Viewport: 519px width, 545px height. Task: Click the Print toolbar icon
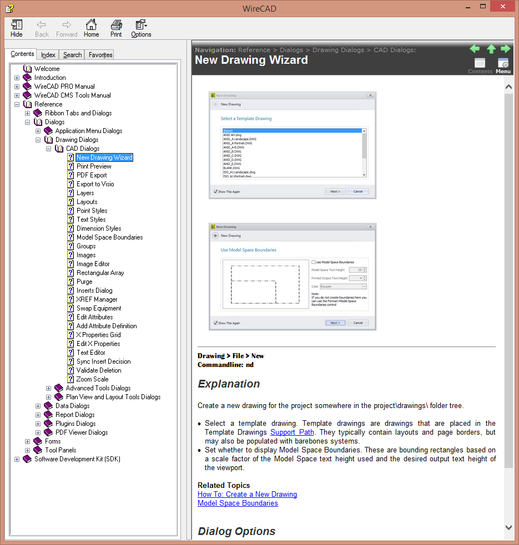point(116,28)
